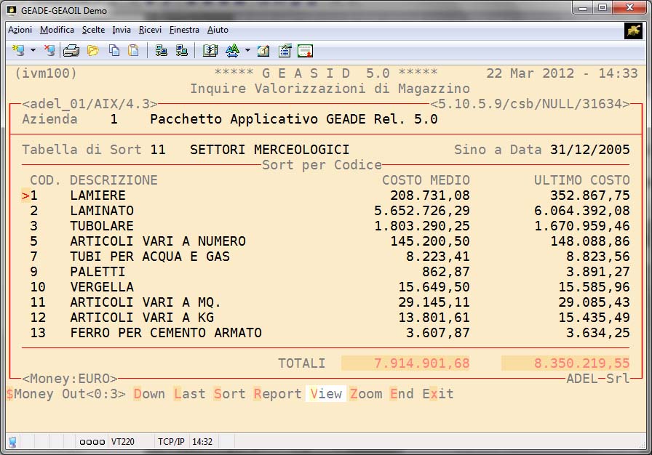Open the Scelte menu
Viewport: 652px width, 455px height.
pos(93,30)
